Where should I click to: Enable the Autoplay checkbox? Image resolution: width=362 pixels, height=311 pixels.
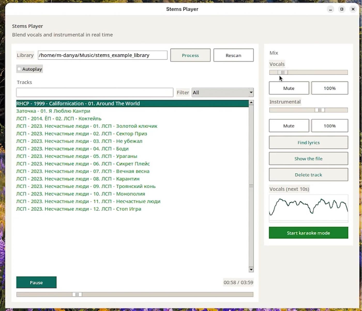[19, 69]
